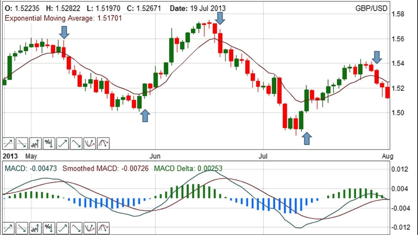Click the Smoothed MACD: -0.00726 label
Screen dimensions: 418x235
tap(105, 168)
